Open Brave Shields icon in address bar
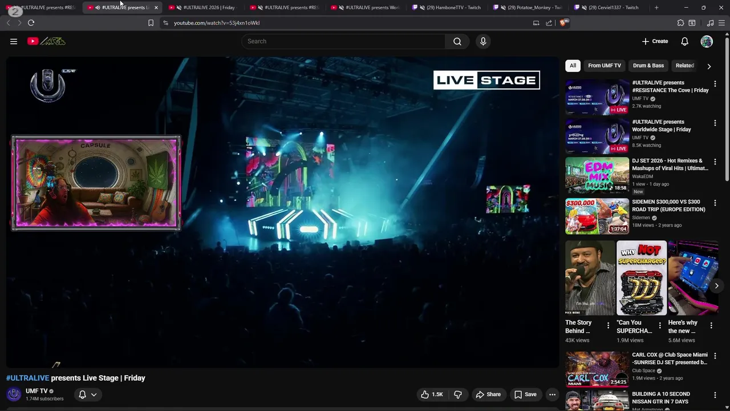This screenshot has height=411, width=730. pyautogui.click(x=563, y=23)
